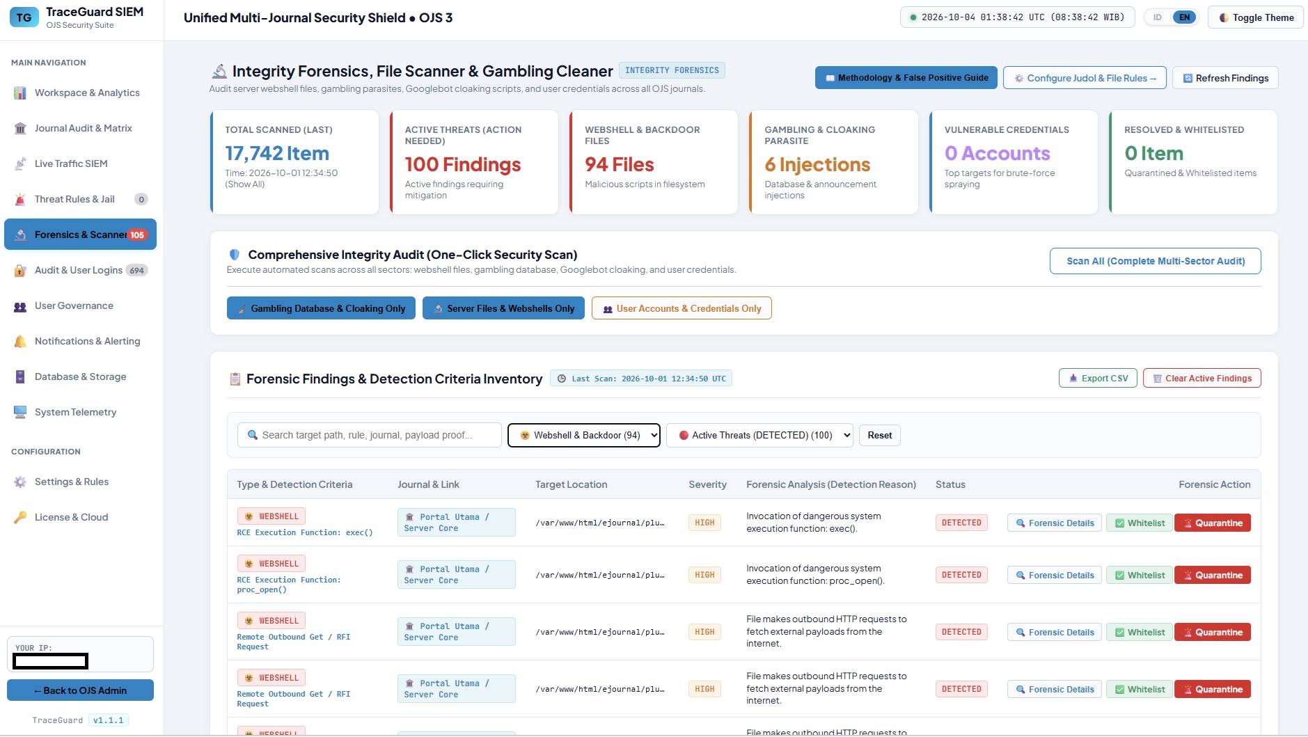Click the Audit & User Logins lock icon
Viewport: 1308px width, 737px height.
(20, 270)
